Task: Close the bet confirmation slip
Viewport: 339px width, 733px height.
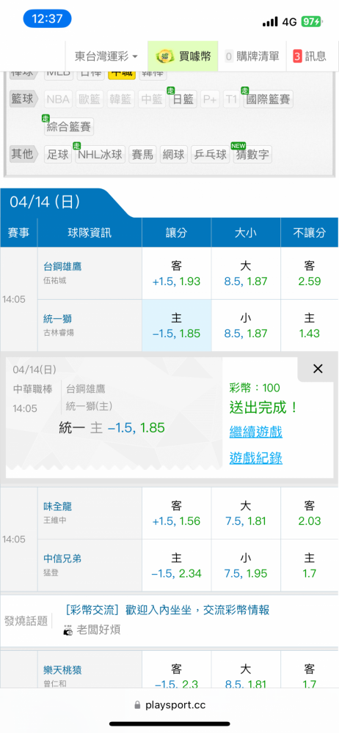Action: [x=318, y=369]
